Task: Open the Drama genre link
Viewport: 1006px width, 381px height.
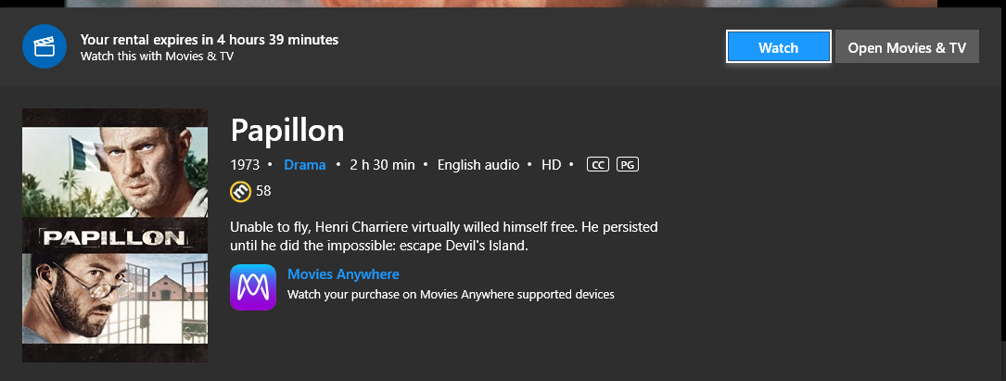Action: [x=305, y=165]
